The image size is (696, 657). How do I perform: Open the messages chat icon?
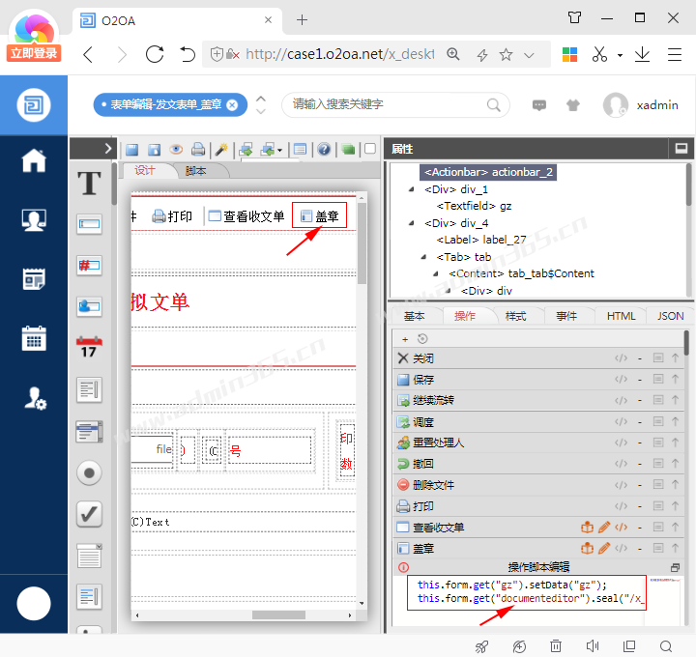[538, 105]
